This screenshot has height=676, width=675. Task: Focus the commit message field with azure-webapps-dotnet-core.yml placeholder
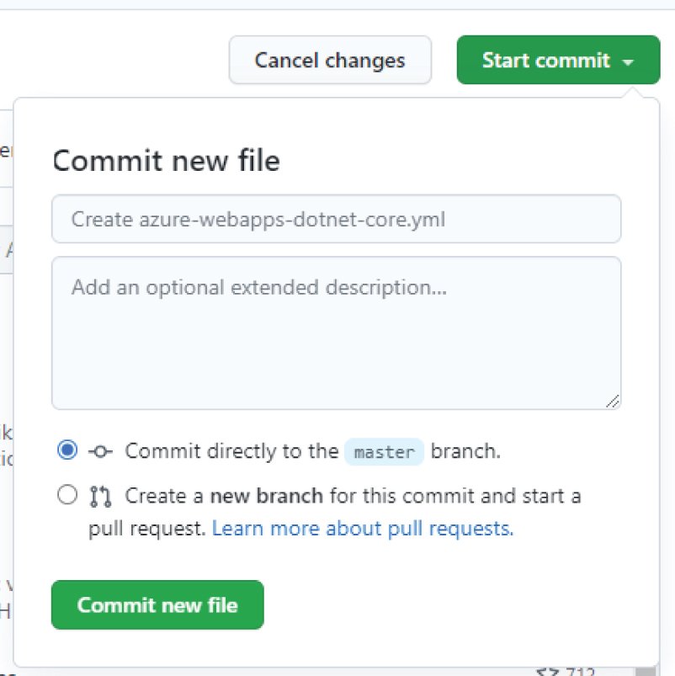pyautogui.click(x=336, y=219)
